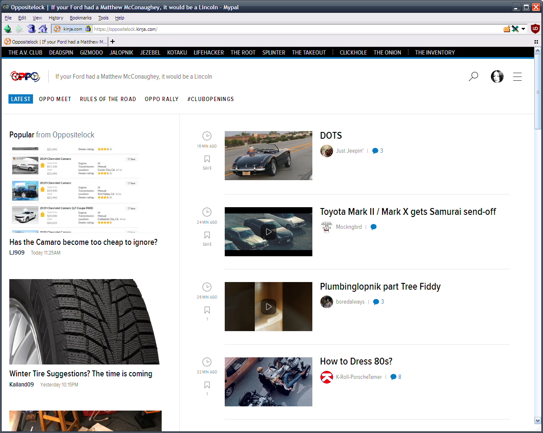Click the list all tabs grid icon
This screenshot has width=543, height=433.
point(536,42)
